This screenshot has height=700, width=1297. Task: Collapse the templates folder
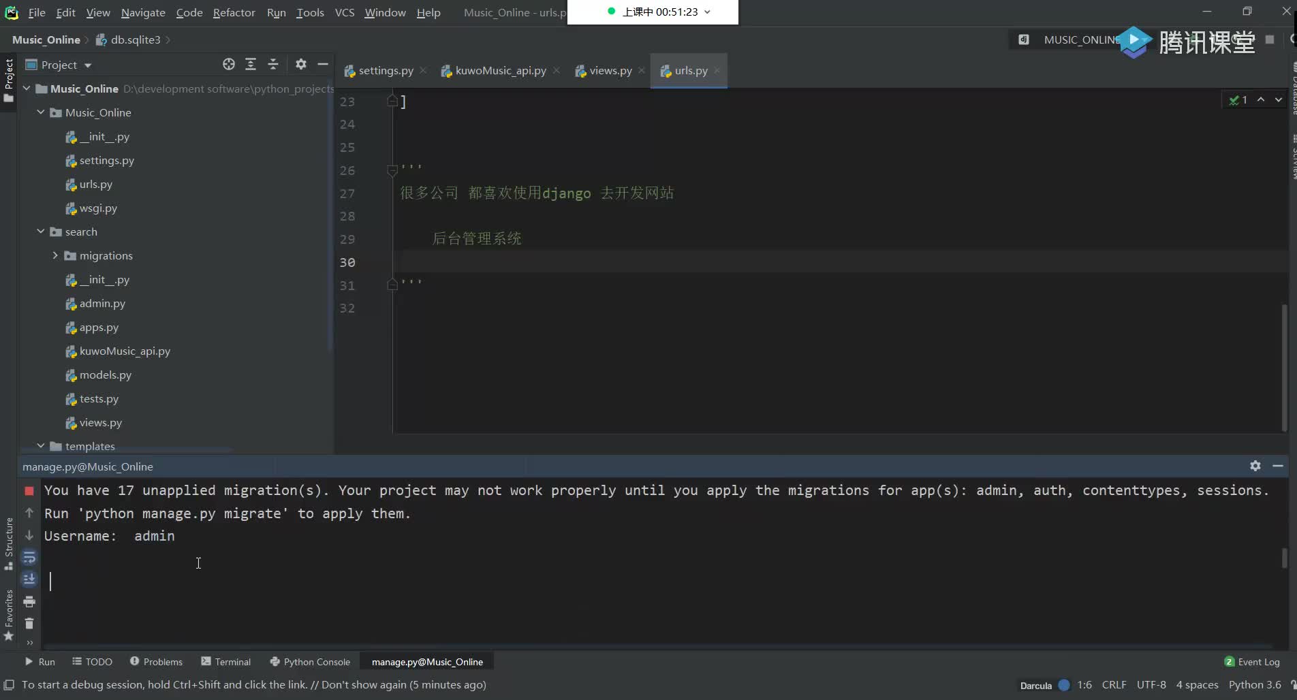[41, 446]
